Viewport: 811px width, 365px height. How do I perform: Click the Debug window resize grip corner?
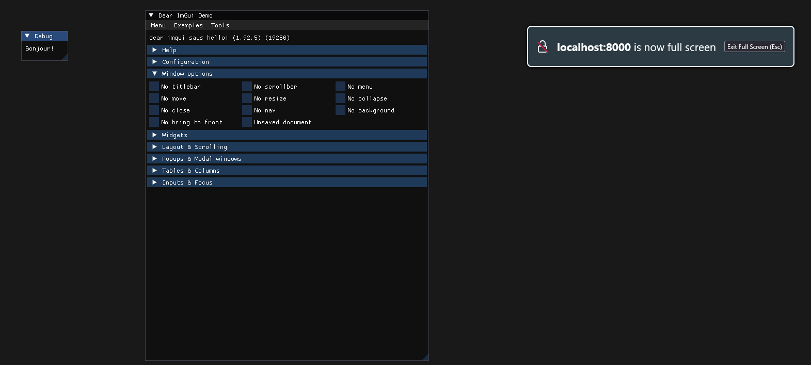(65, 57)
